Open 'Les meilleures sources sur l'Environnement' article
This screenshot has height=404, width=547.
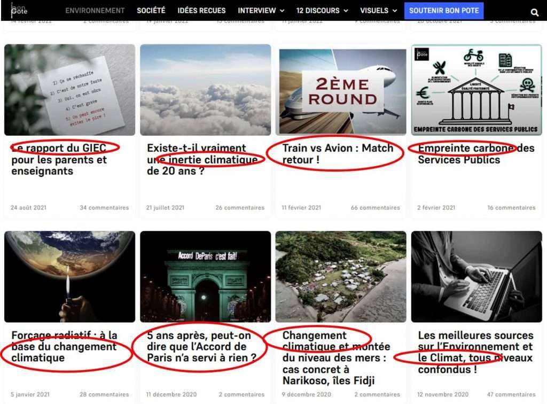pos(476,352)
